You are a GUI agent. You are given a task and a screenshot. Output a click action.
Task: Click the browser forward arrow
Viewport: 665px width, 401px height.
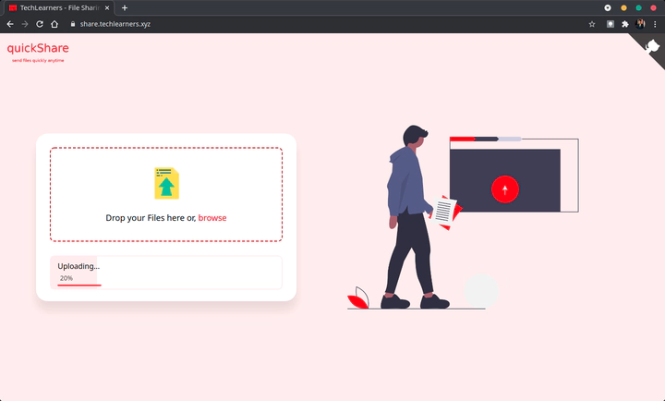[x=25, y=24]
